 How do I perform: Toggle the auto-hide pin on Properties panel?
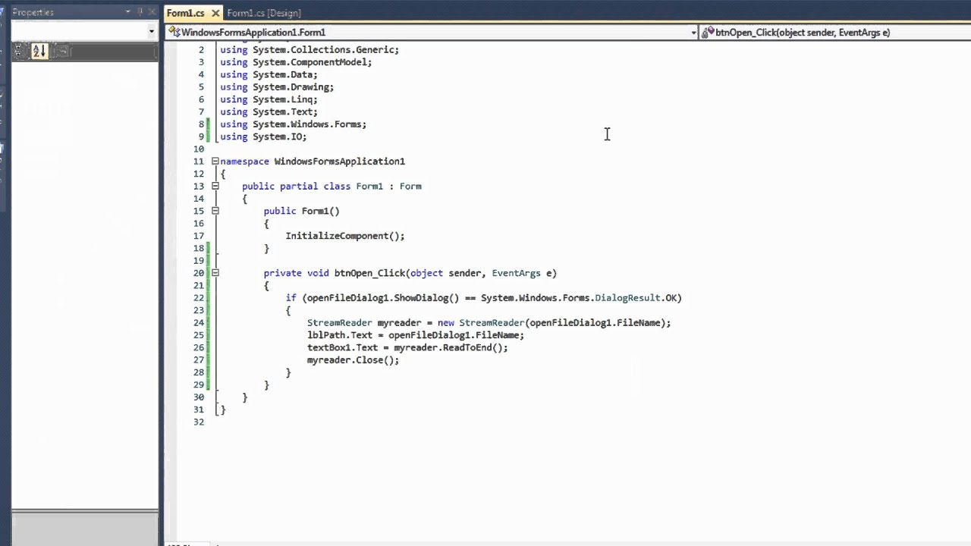pyautogui.click(x=140, y=12)
